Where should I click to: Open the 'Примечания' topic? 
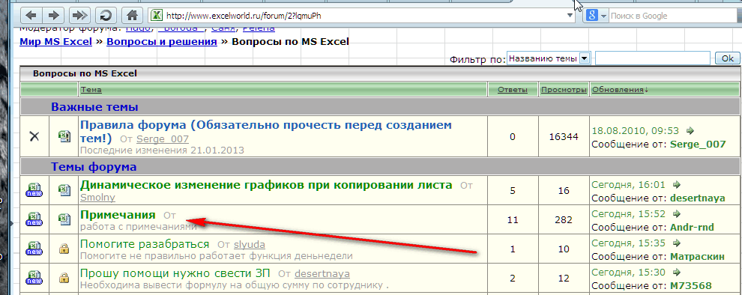(x=118, y=215)
